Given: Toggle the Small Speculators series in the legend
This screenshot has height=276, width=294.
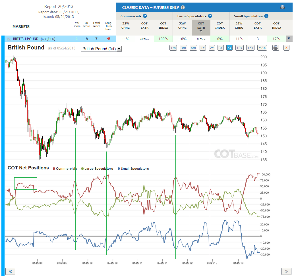Looking at the screenshot, I should (x=133, y=169).
